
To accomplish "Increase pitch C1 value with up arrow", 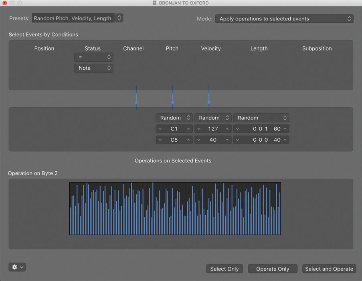I will click(188, 129).
